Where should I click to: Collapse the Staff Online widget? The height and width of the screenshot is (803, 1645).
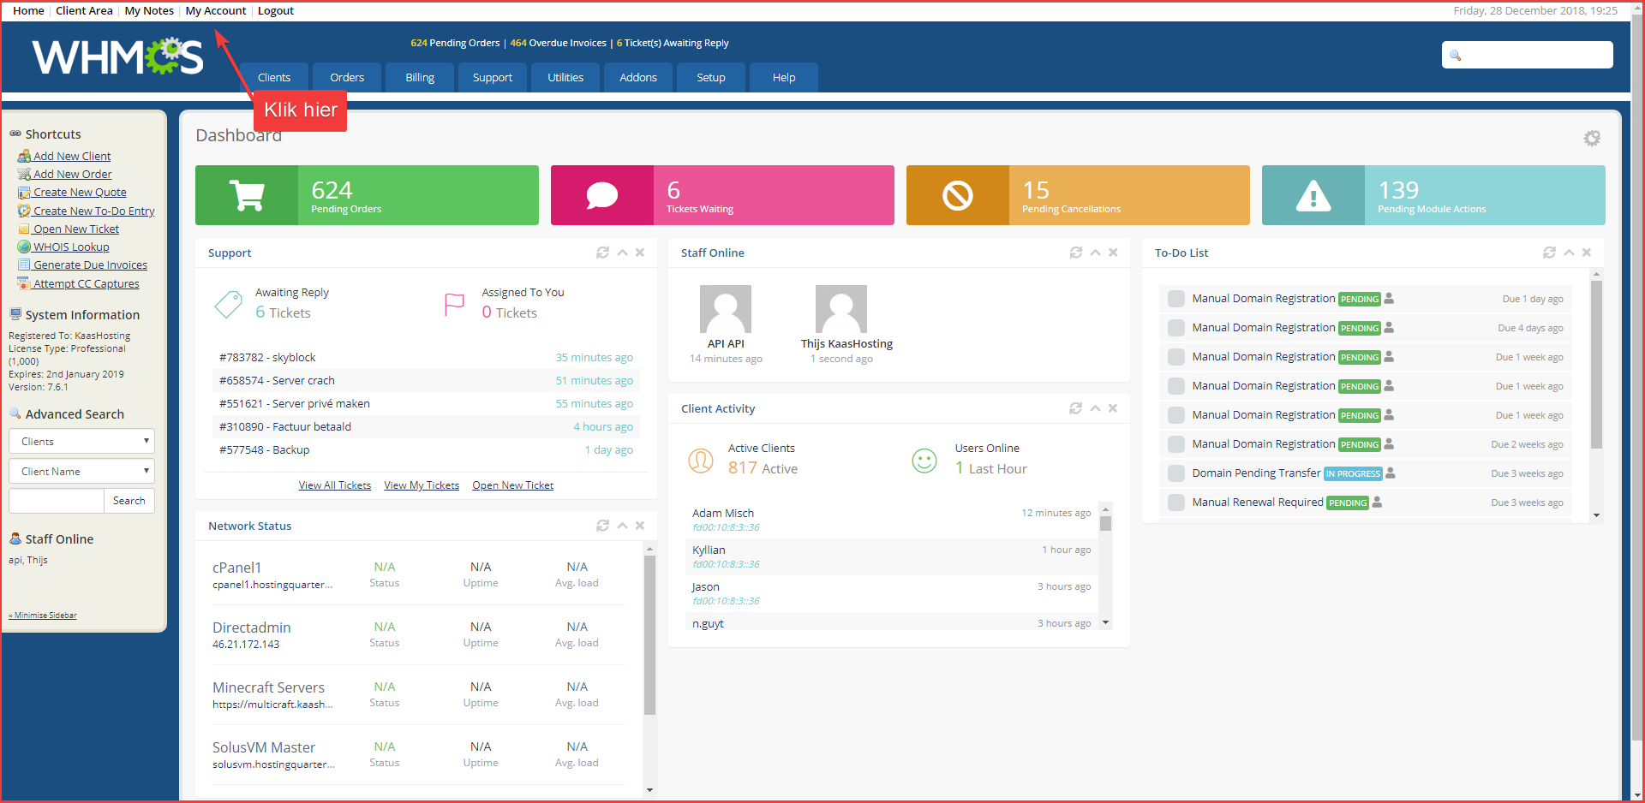pos(1095,253)
